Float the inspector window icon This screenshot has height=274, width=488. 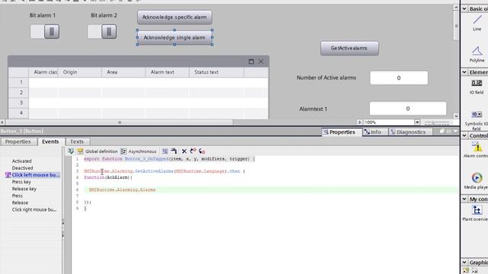coord(442,132)
